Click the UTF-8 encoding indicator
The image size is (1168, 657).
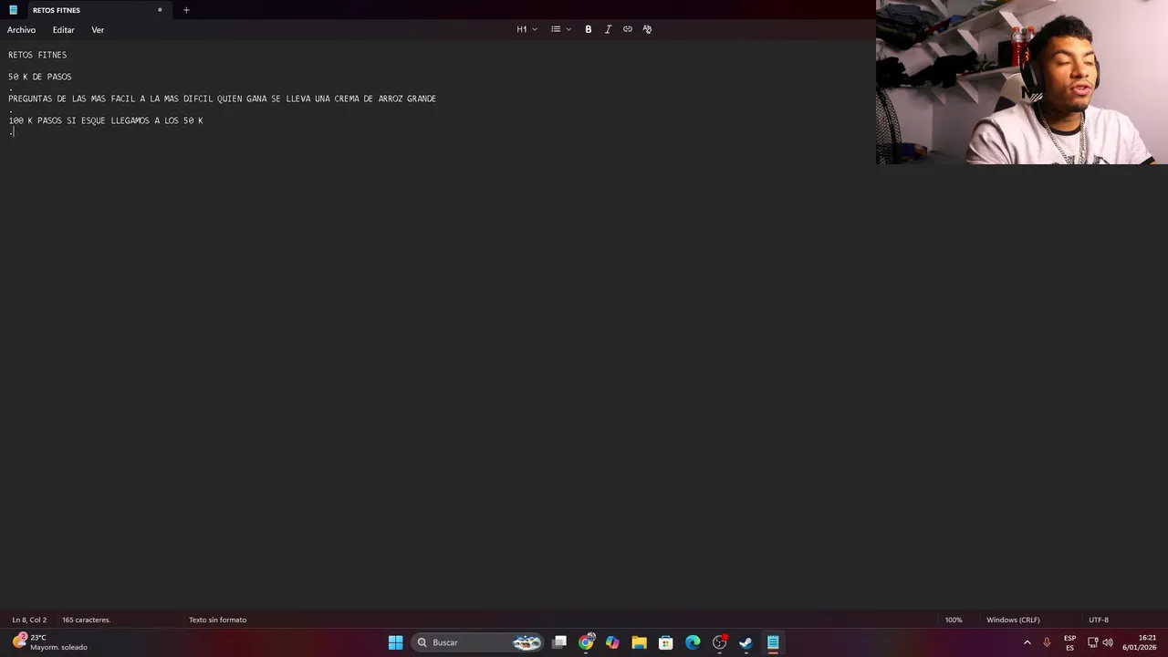coord(1099,620)
